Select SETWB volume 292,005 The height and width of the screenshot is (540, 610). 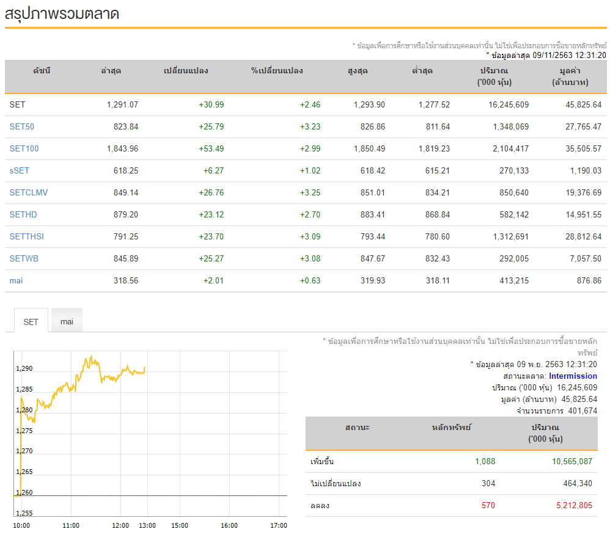514,258
